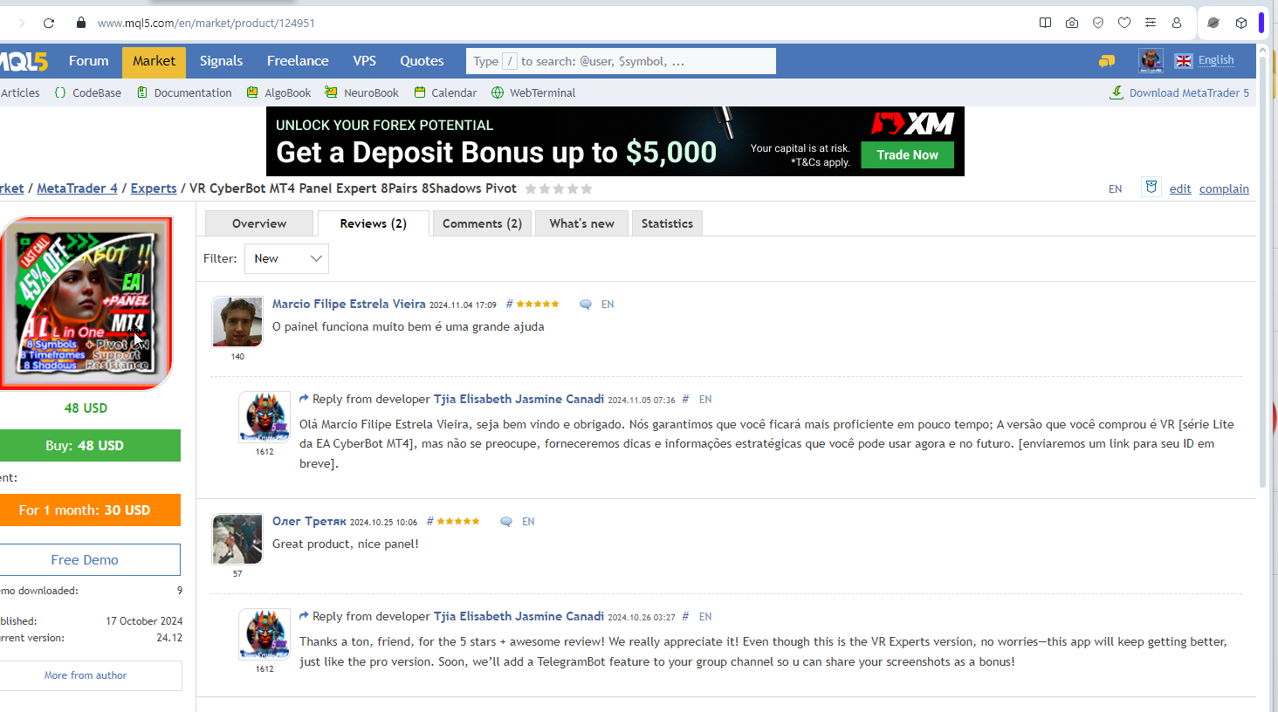
Task: Open the VPS section
Action: pyautogui.click(x=365, y=61)
